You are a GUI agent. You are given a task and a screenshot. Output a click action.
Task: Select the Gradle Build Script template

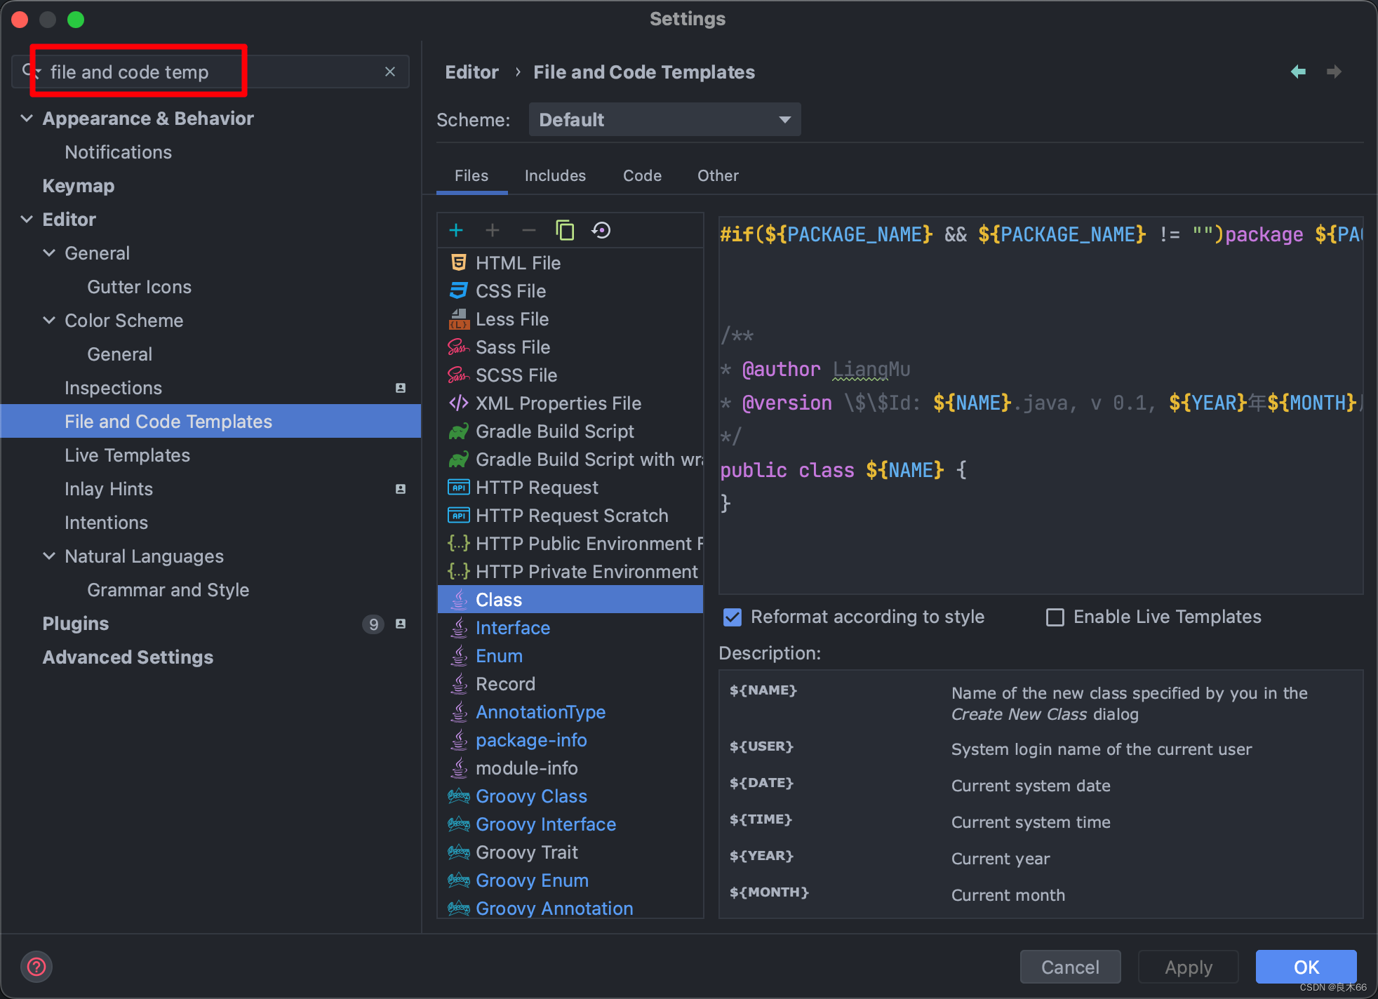point(570,431)
